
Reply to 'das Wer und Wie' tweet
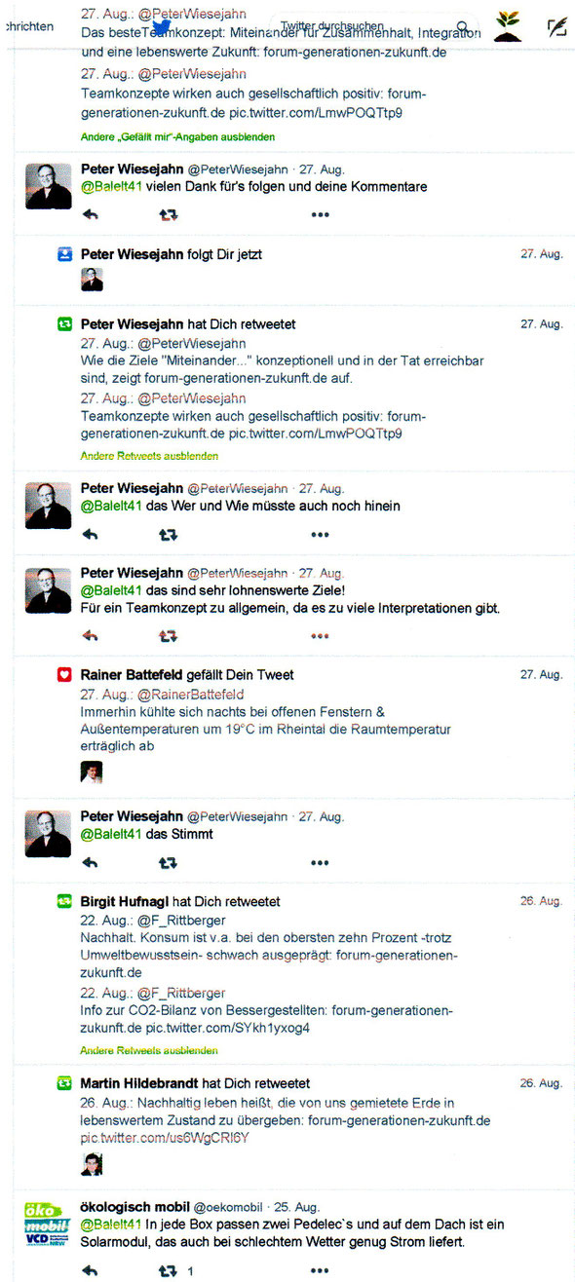(x=91, y=534)
